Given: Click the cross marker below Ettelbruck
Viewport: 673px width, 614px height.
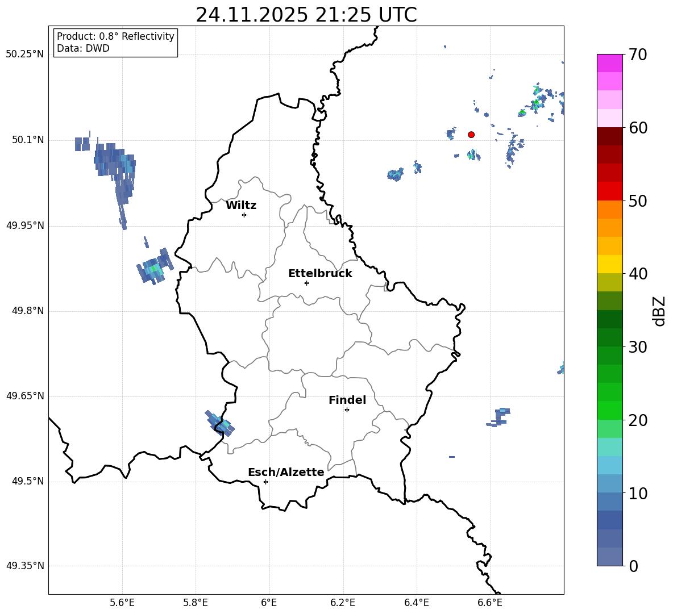Looking at the screenshot, I should click(306, 283).
